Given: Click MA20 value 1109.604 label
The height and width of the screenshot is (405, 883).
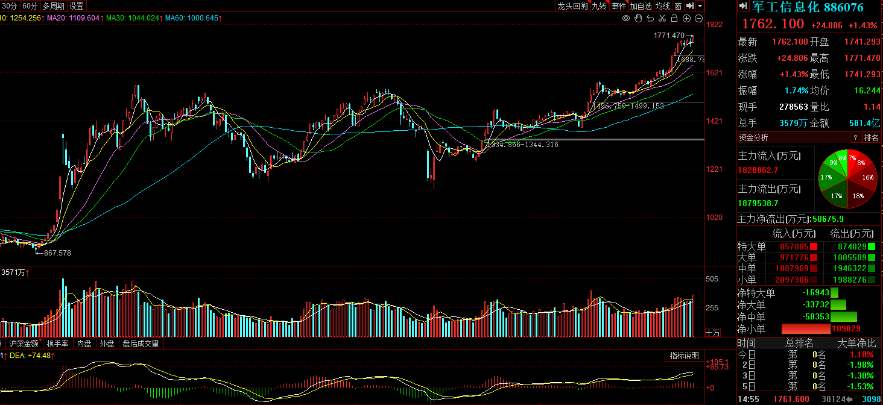Looking at the screenshot, I should point(74,18).
